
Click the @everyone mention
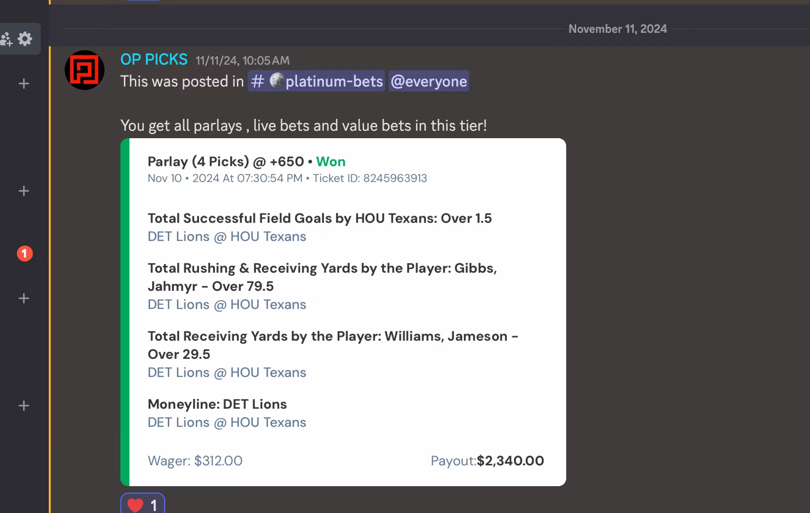pyautogui.click(x=428, y=81)
